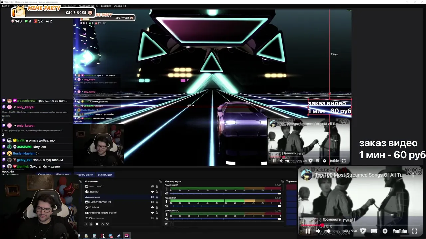Show the Захват окна 71 source

(x=152, y=186)
